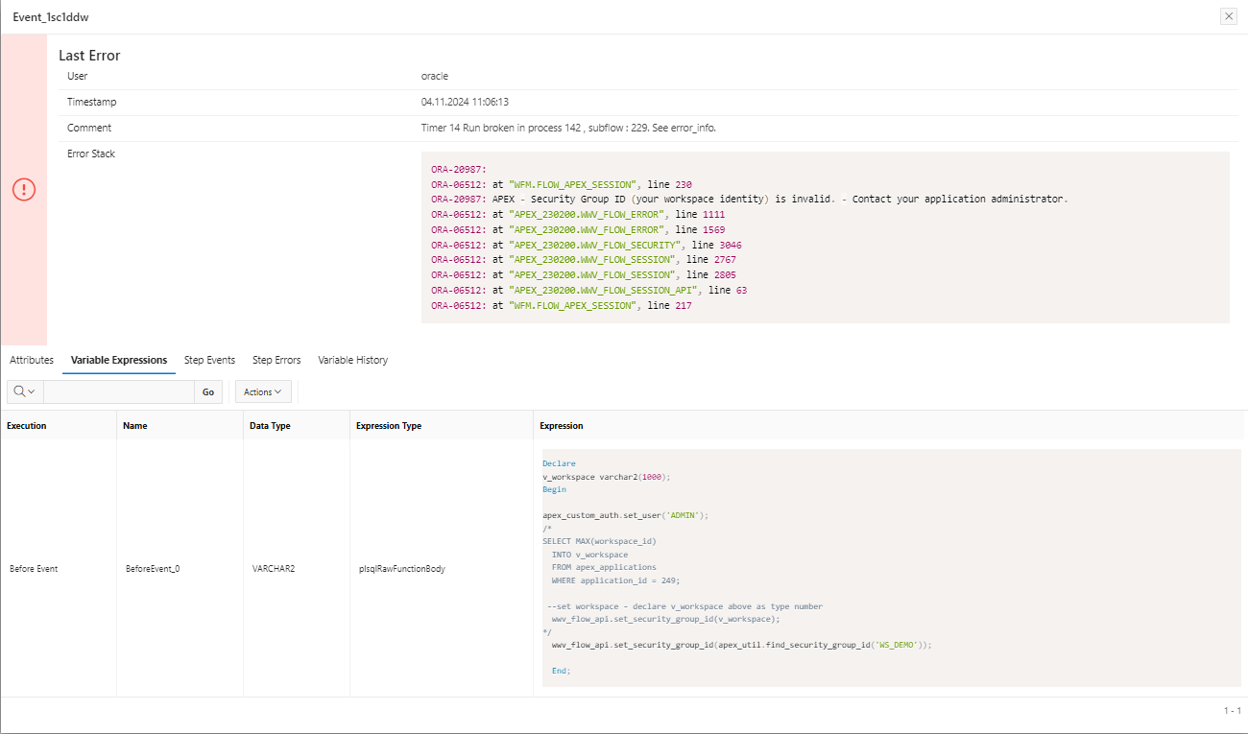Click the WWV_FLOW_SECURITY line 3046 entry
1248x734 pixels.
click(x=587, y=245)
